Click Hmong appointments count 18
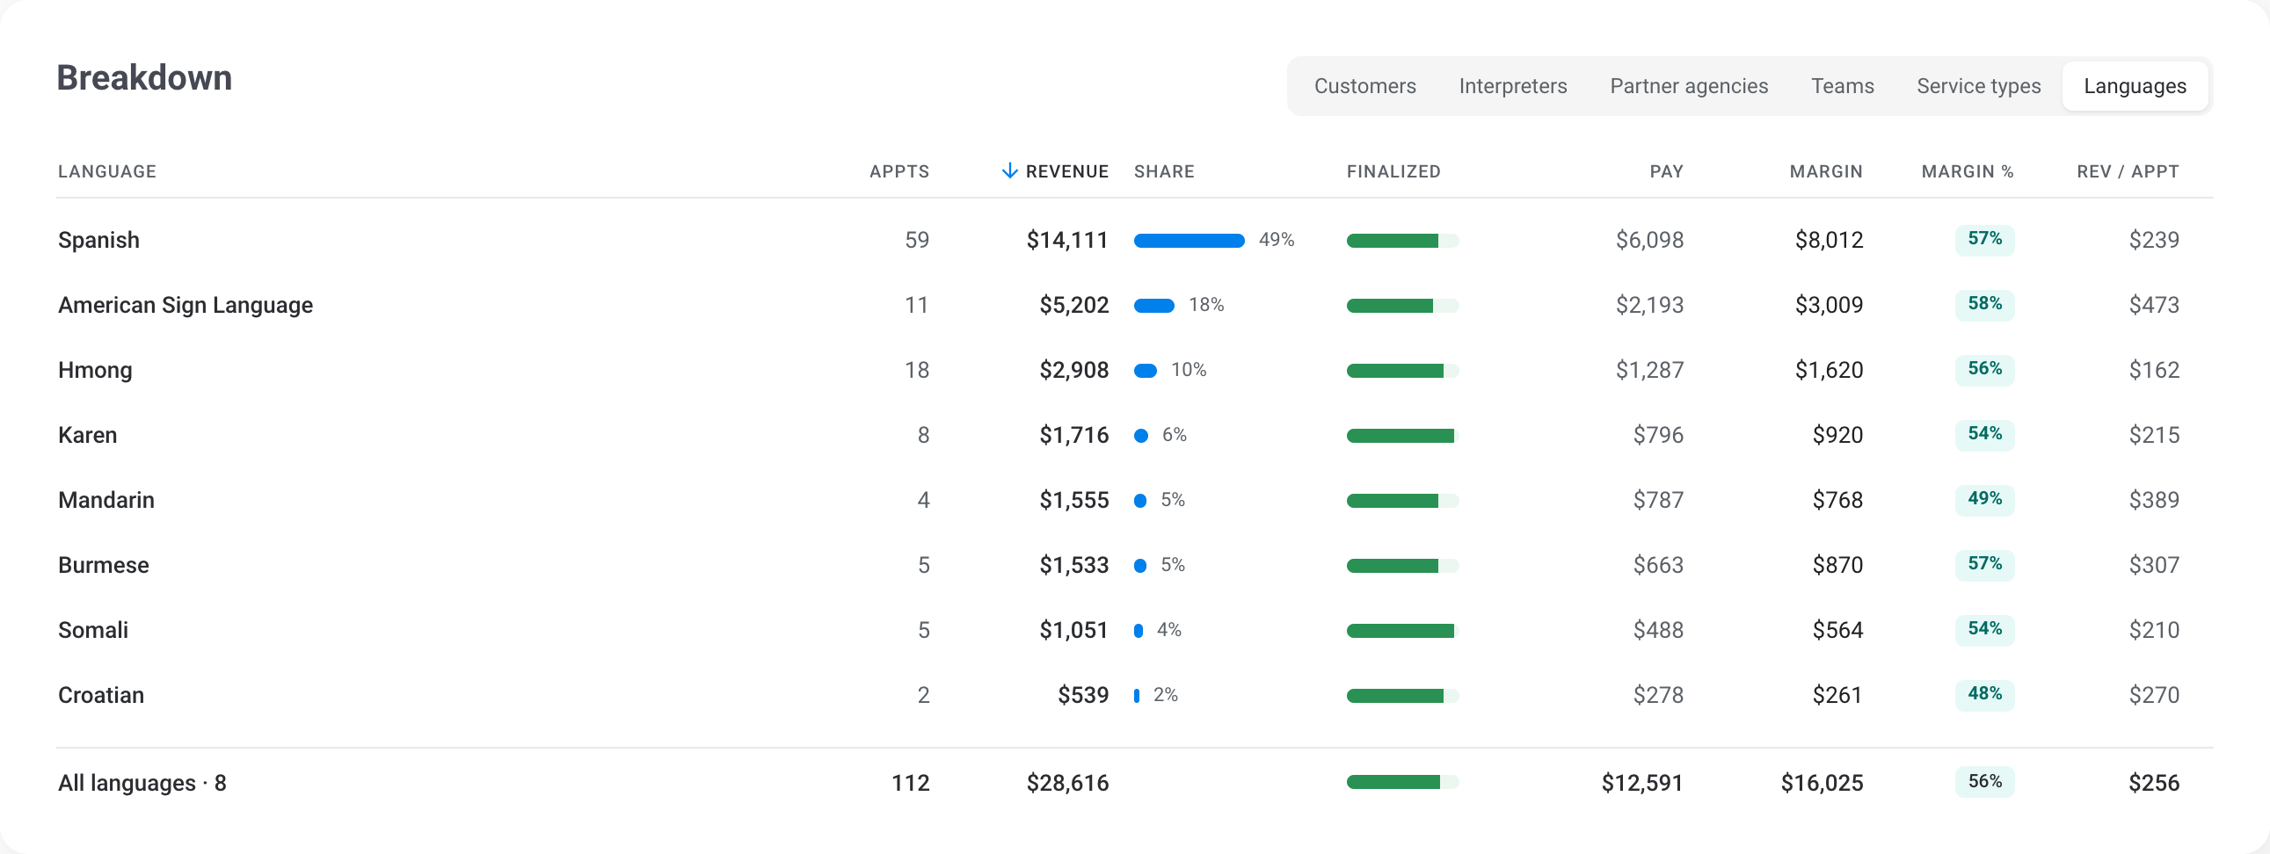2270x854 pixels. [x=916, y=371]
